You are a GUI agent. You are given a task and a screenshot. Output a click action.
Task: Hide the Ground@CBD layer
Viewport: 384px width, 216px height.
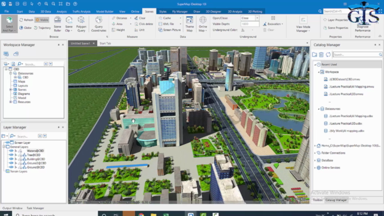11,167
